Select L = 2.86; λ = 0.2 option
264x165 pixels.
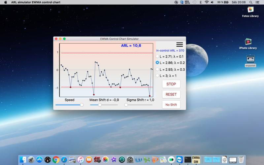[x=170, y=63]
